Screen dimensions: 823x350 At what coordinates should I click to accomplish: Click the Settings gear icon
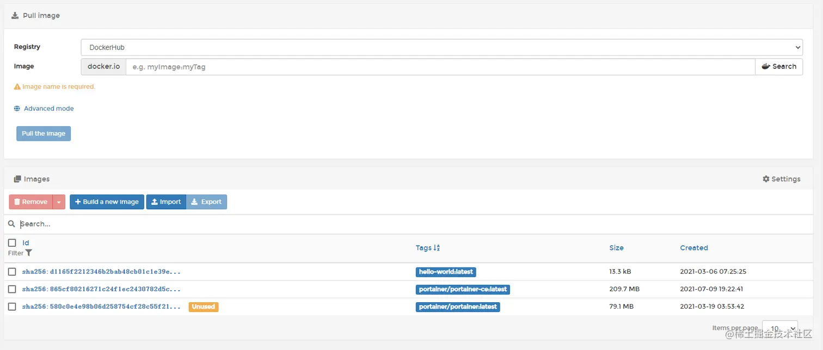coord(766,179)
